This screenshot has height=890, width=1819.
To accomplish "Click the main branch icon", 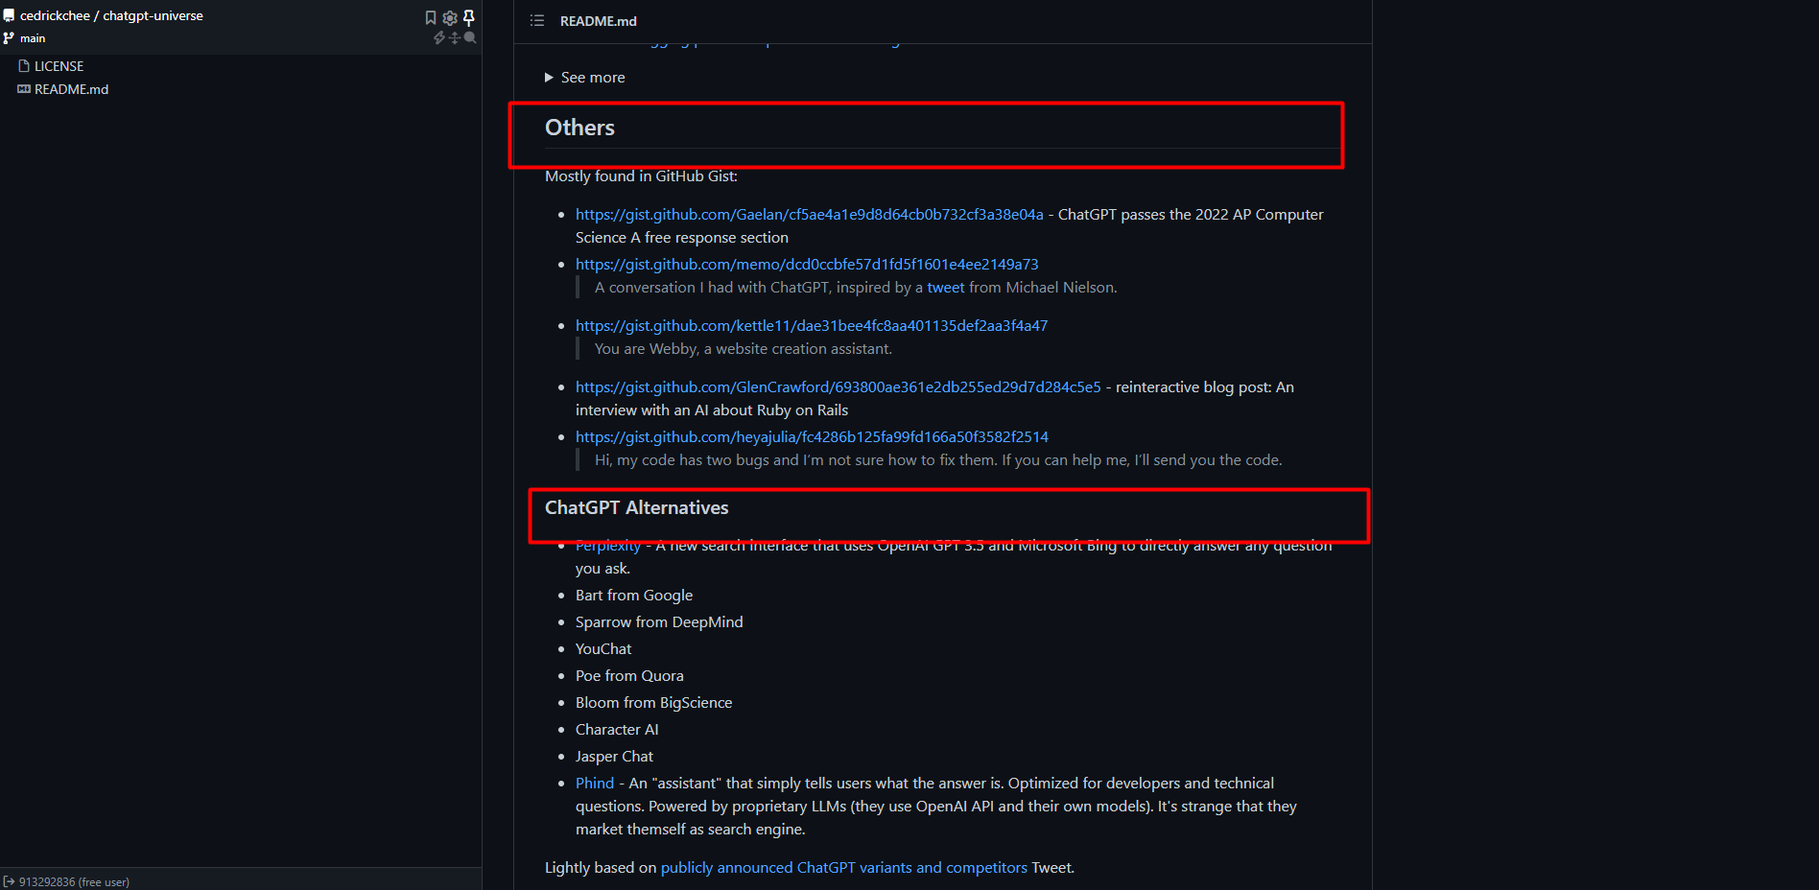I will [x=9, y=38].
